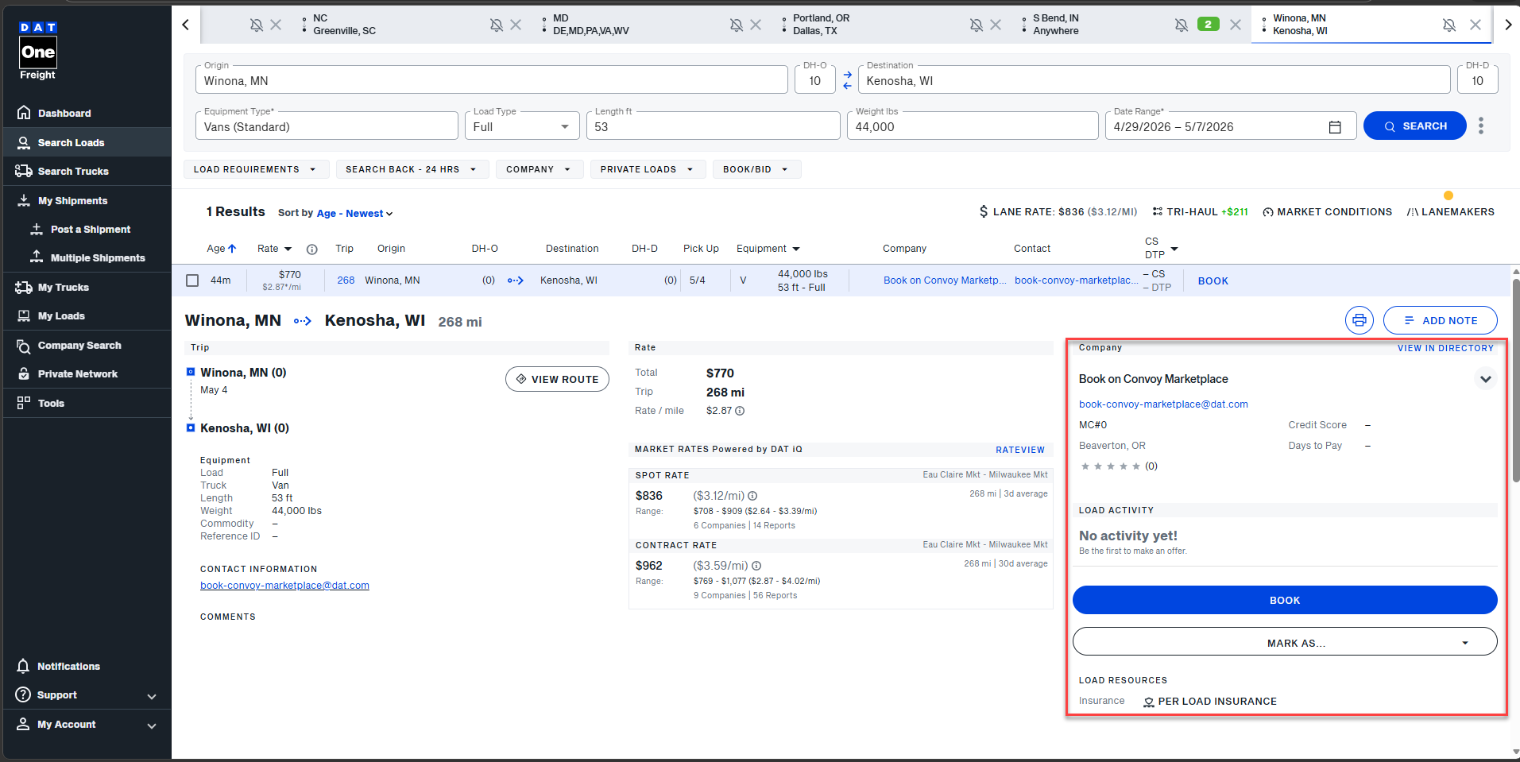Image resolution: width=1520 pixels, height=762 pixels.
Task: Open Dashboard from the sidebar
Action: coord(64,114)
